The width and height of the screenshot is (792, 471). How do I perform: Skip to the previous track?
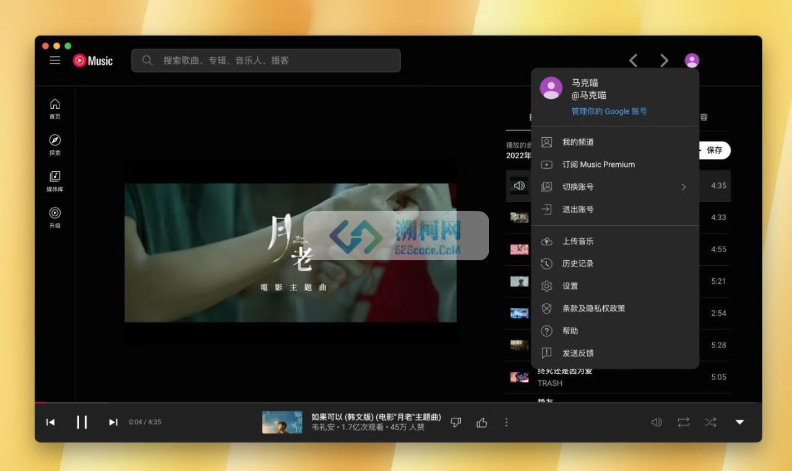pyautogui.click(x=51, y=422)
